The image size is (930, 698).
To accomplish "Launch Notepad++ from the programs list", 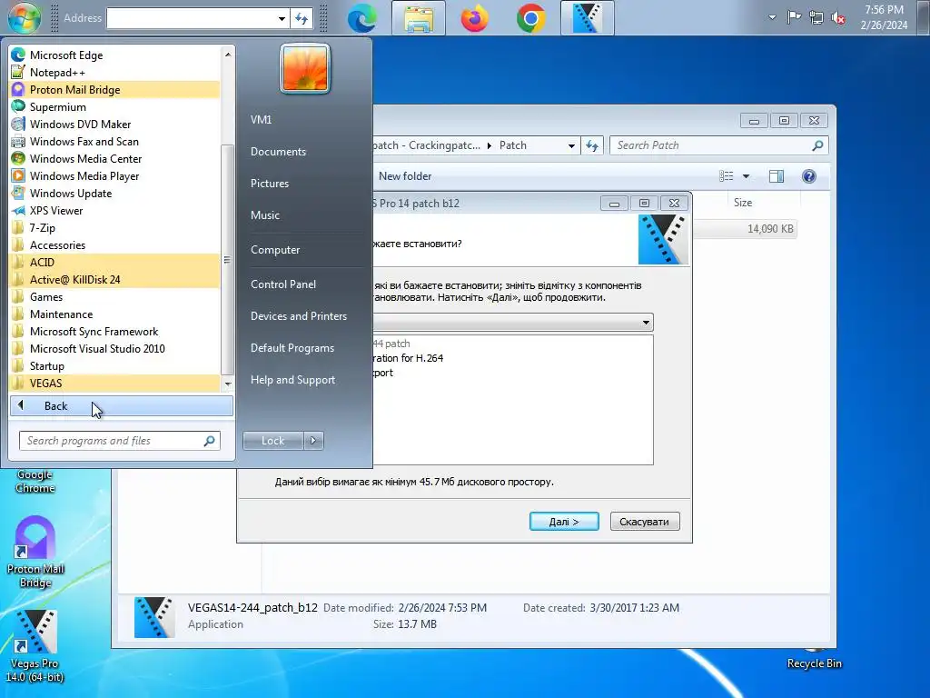I will tap(114, 73).
